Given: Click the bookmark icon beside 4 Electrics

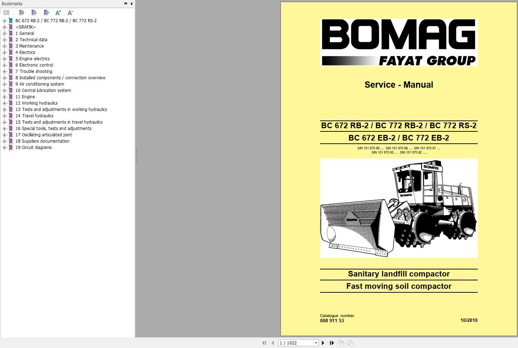Looking at the screenshot, I should click(x=11, y=52).
